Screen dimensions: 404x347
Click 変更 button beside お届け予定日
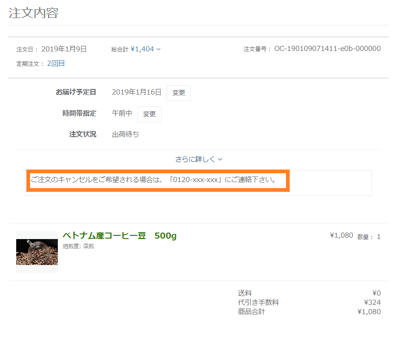[x=179, y=93]
